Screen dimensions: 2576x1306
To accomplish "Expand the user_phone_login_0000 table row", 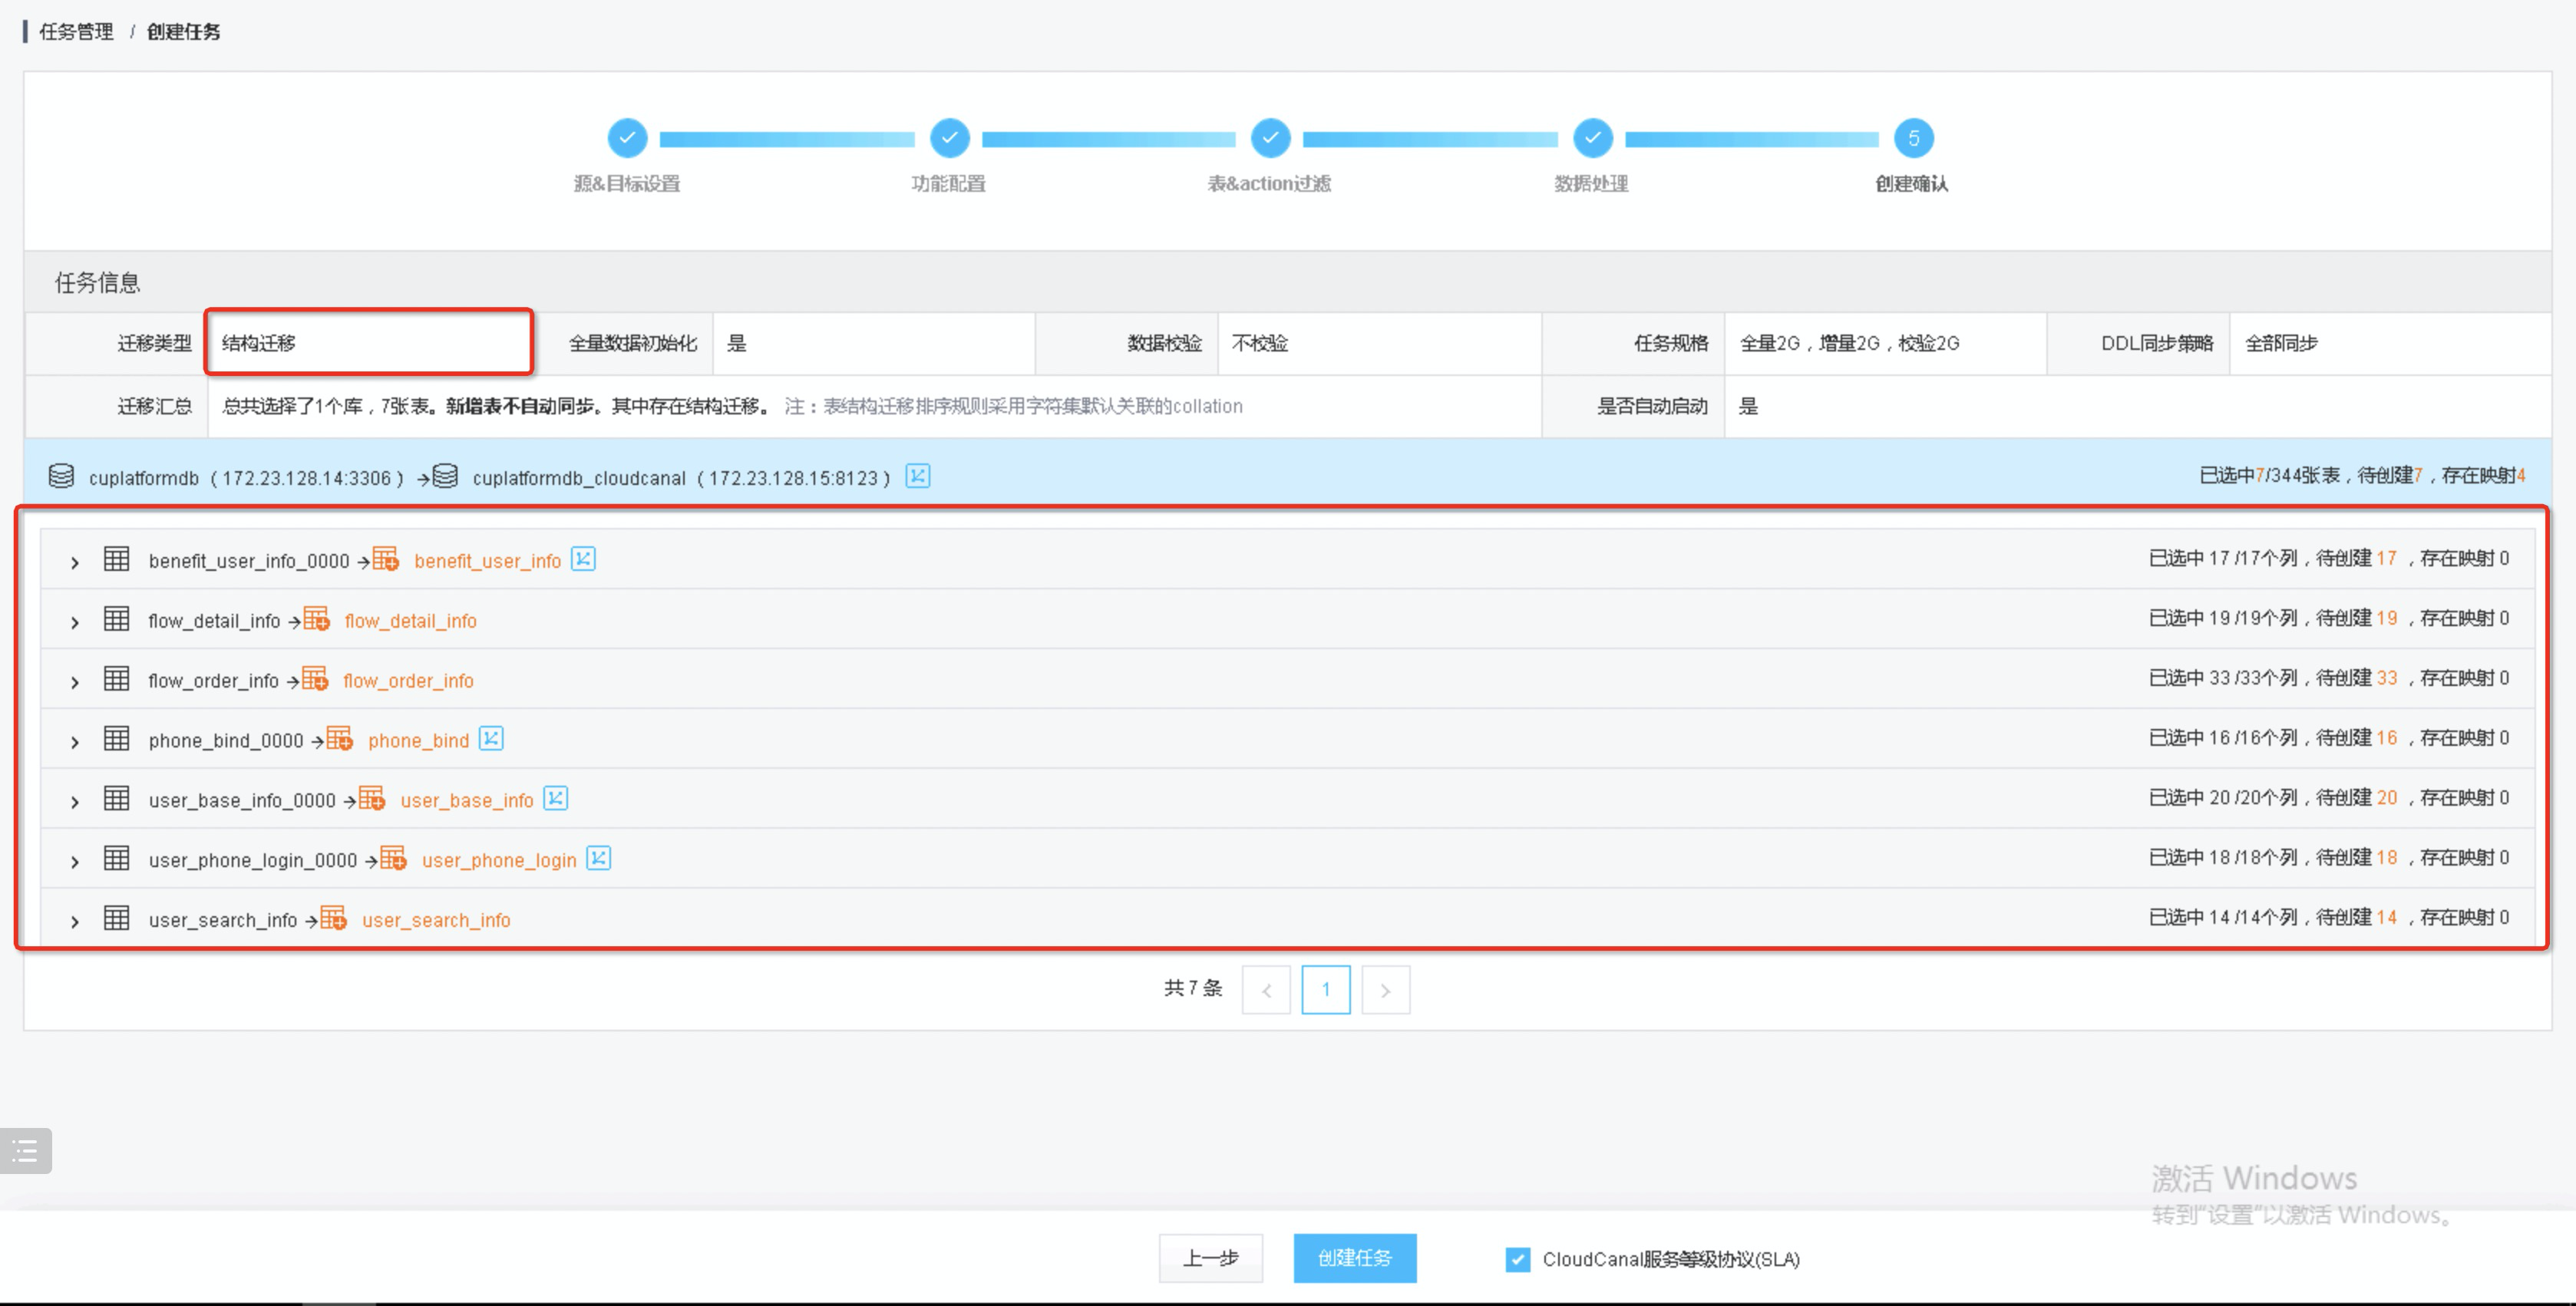I will pyautogui.click(x=75, y=861).
